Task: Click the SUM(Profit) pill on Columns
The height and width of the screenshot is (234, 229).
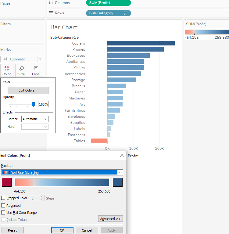Action: [x=109, y=3]
